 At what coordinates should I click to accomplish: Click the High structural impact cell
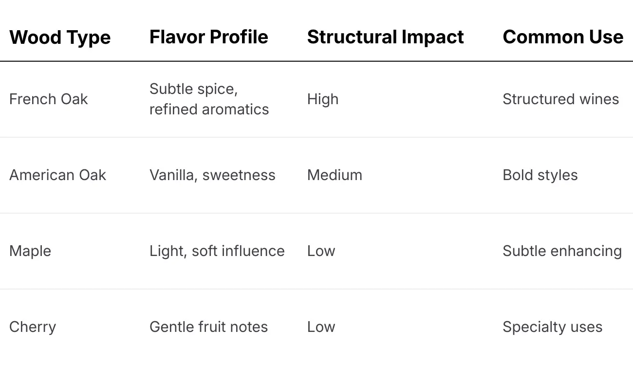(x=323, y=99)
